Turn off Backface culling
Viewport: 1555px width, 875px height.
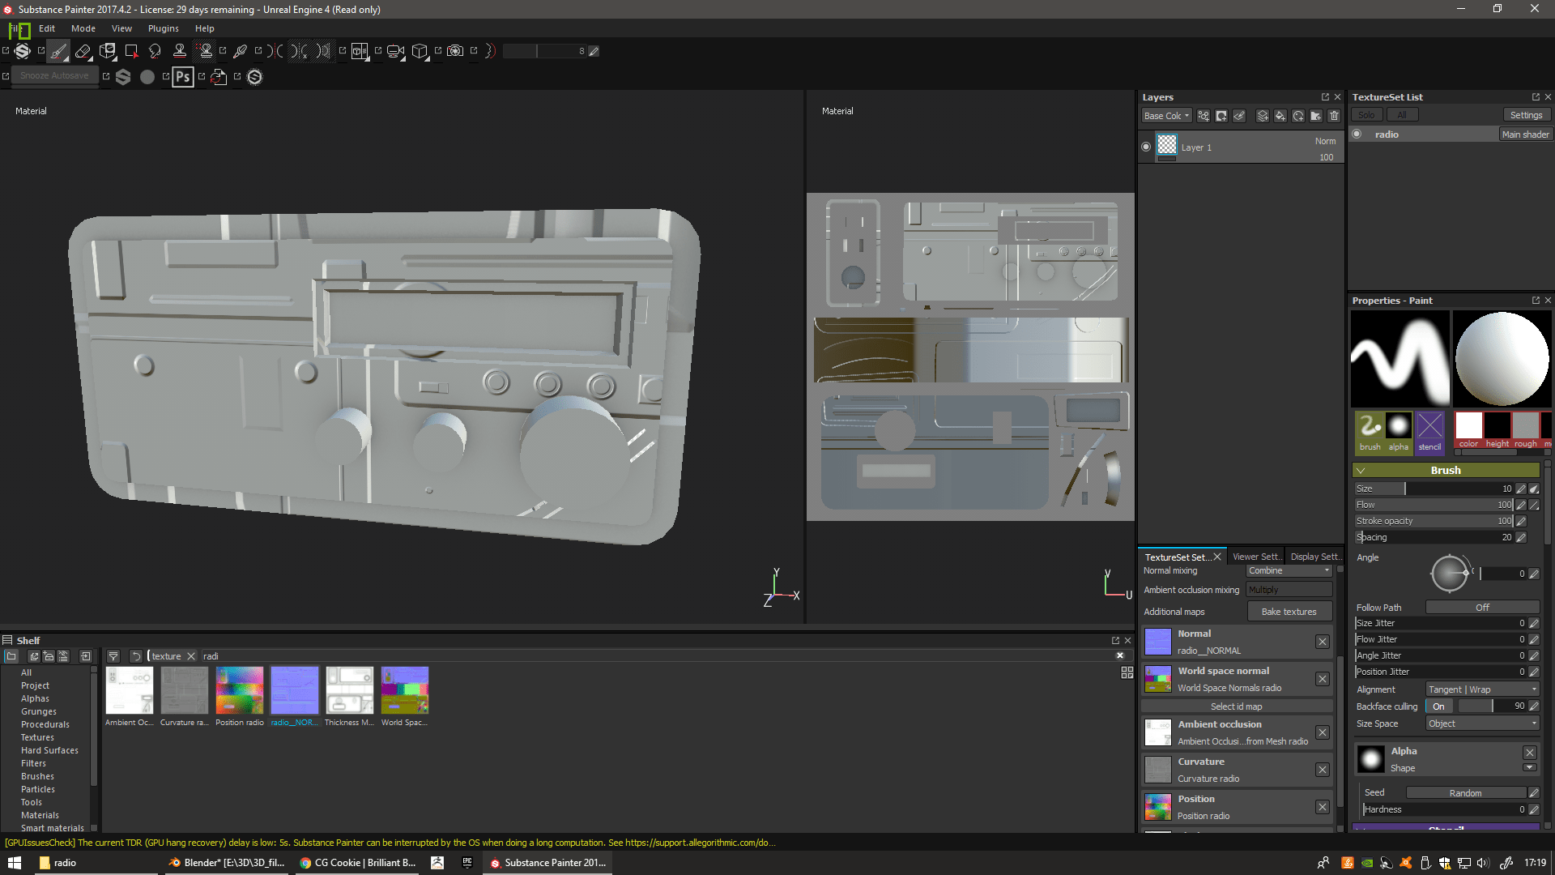pyautogui.click(x=1440, y=706)
